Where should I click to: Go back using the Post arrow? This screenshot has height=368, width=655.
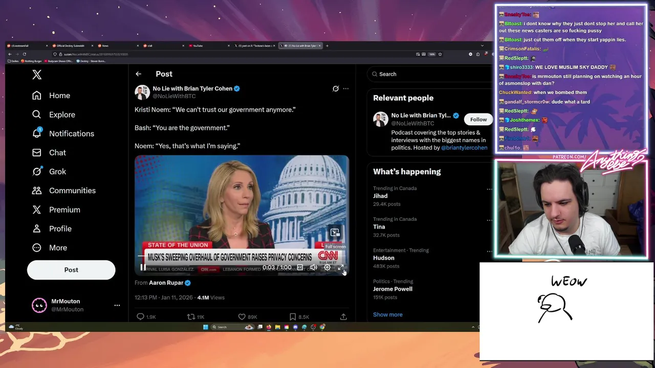(138, 74)
